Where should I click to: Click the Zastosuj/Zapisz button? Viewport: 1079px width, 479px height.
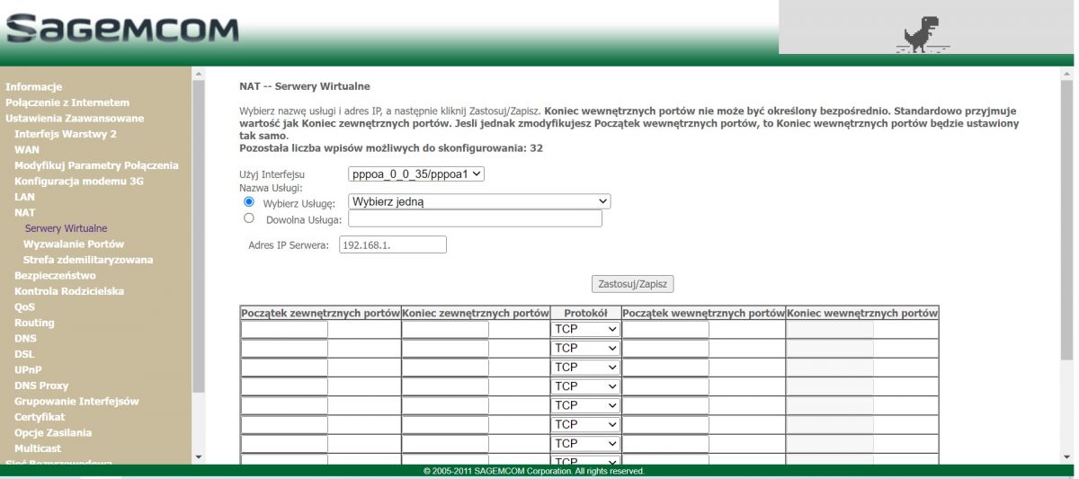coord(633,284)
